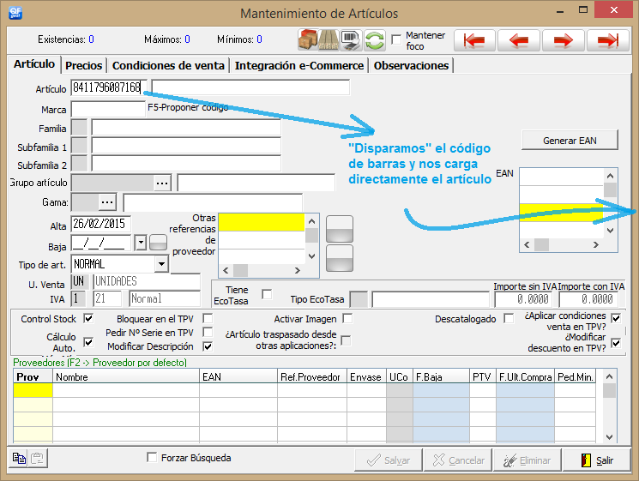Click Ref.Proveedor column header
Image resolution: width=639 pixels, height=481 pixels.
tap(311, 376)
